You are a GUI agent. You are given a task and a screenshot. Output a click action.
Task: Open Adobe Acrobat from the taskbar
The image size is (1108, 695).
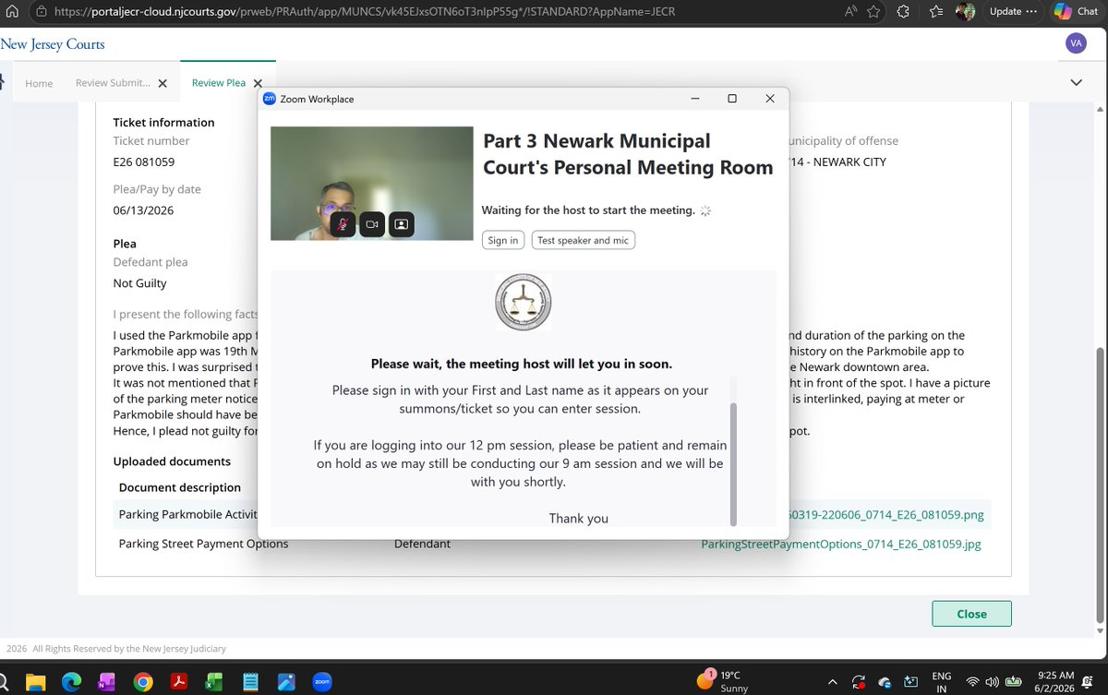[x=179, y=683]
